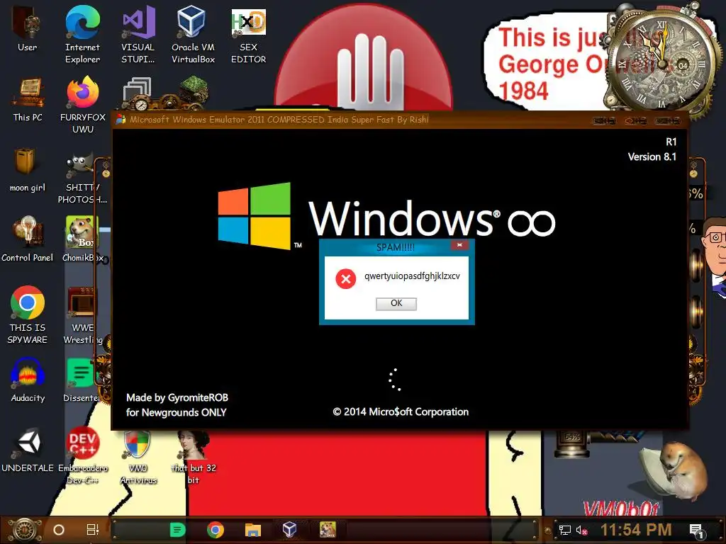Open the moon girl recycle bin icon
The image size is (726, 544).
tap(28, 169)
